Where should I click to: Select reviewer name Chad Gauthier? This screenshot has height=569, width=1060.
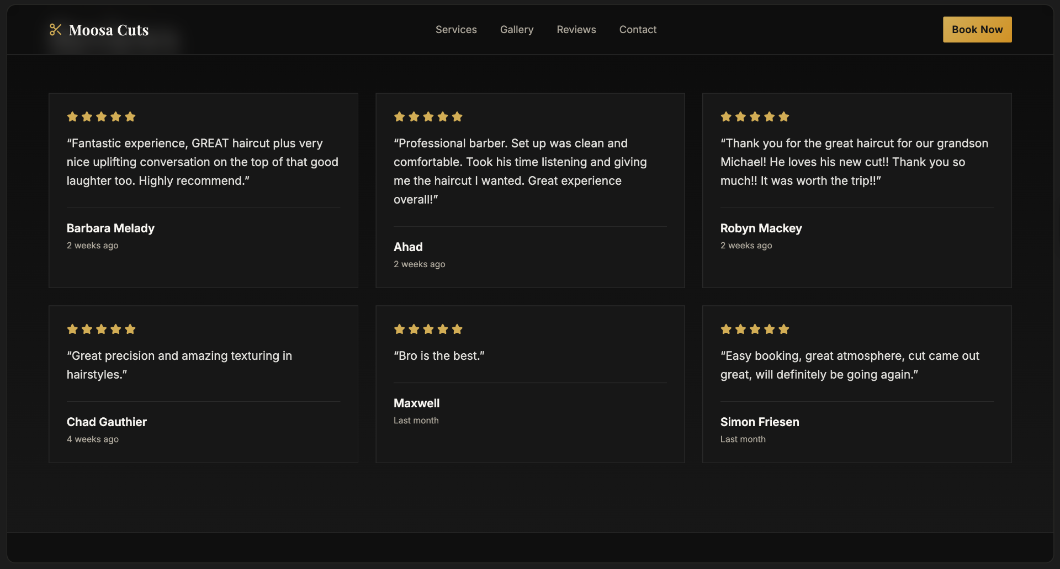pos(107,422)
